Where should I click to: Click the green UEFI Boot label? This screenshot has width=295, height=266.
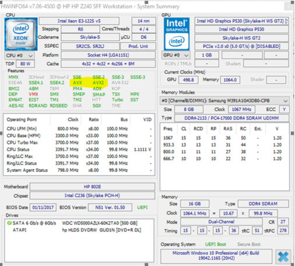216,244
